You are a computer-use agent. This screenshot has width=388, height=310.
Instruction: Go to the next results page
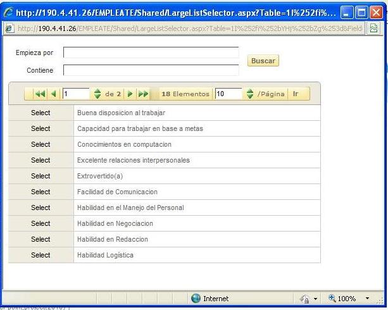(130, 94)
